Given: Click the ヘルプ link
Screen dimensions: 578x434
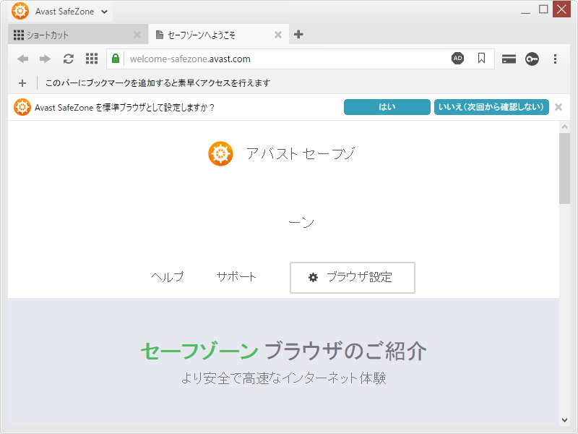Looking at the screenshot, I should [x=168, y=276].
